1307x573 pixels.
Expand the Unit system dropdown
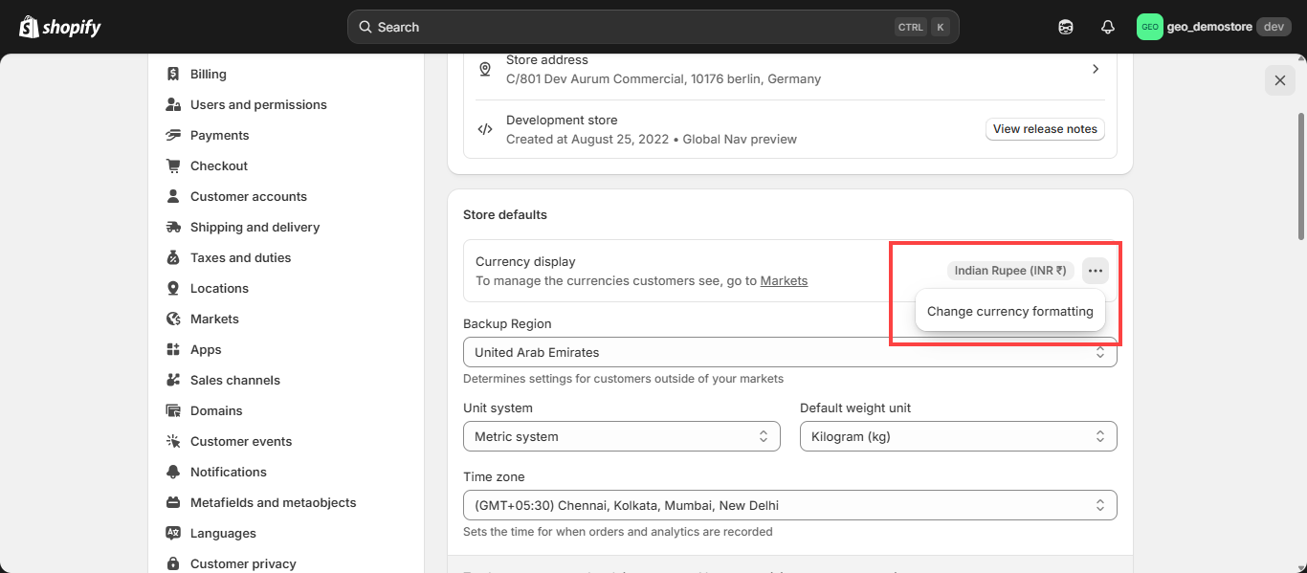click(622, 436)
